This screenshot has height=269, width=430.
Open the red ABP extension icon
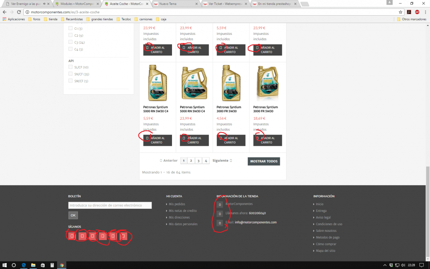[x=417, y=12]
